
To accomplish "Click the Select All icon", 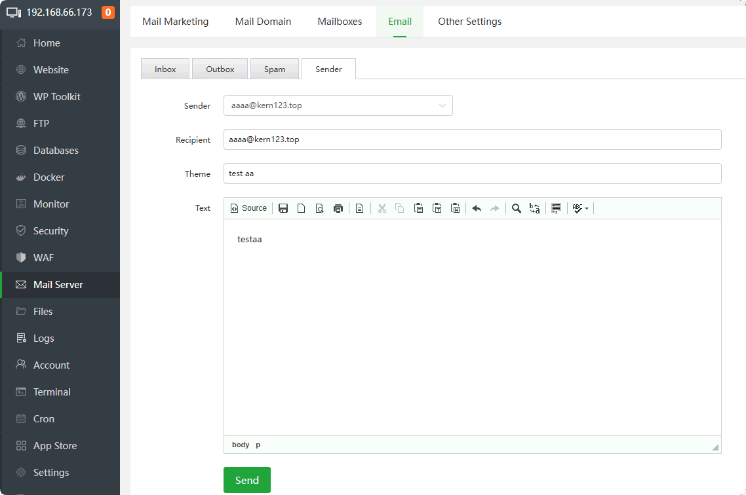I will (556, 208).
